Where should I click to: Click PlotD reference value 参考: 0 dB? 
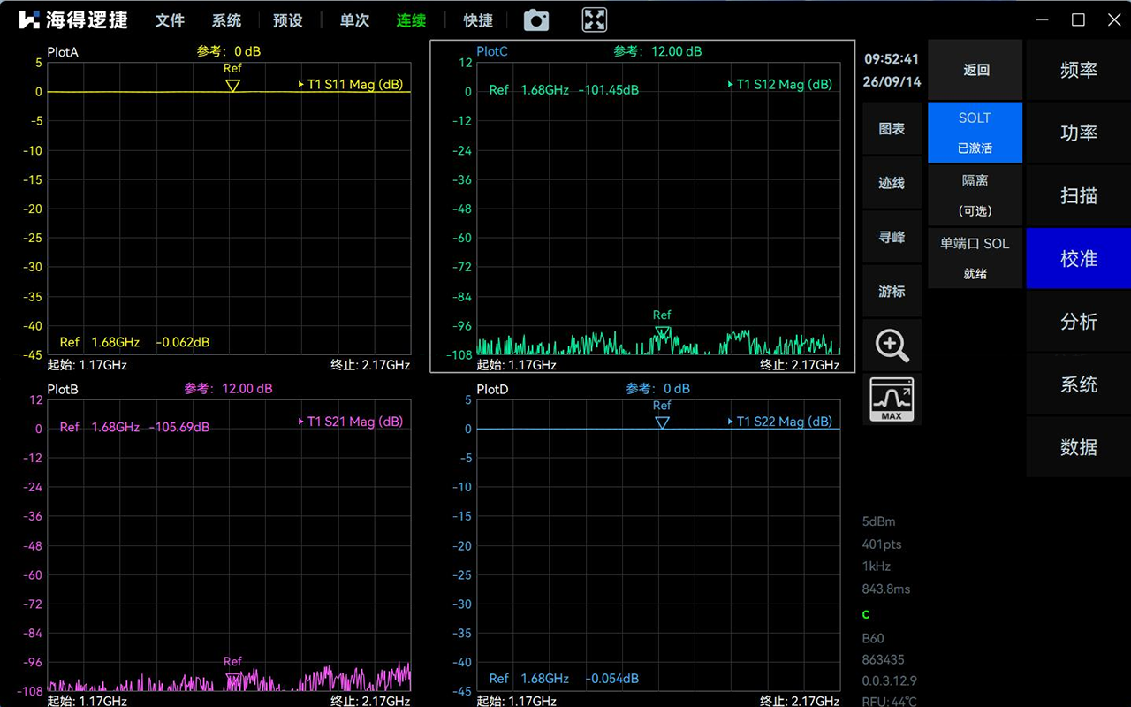[x=657, y=388]
